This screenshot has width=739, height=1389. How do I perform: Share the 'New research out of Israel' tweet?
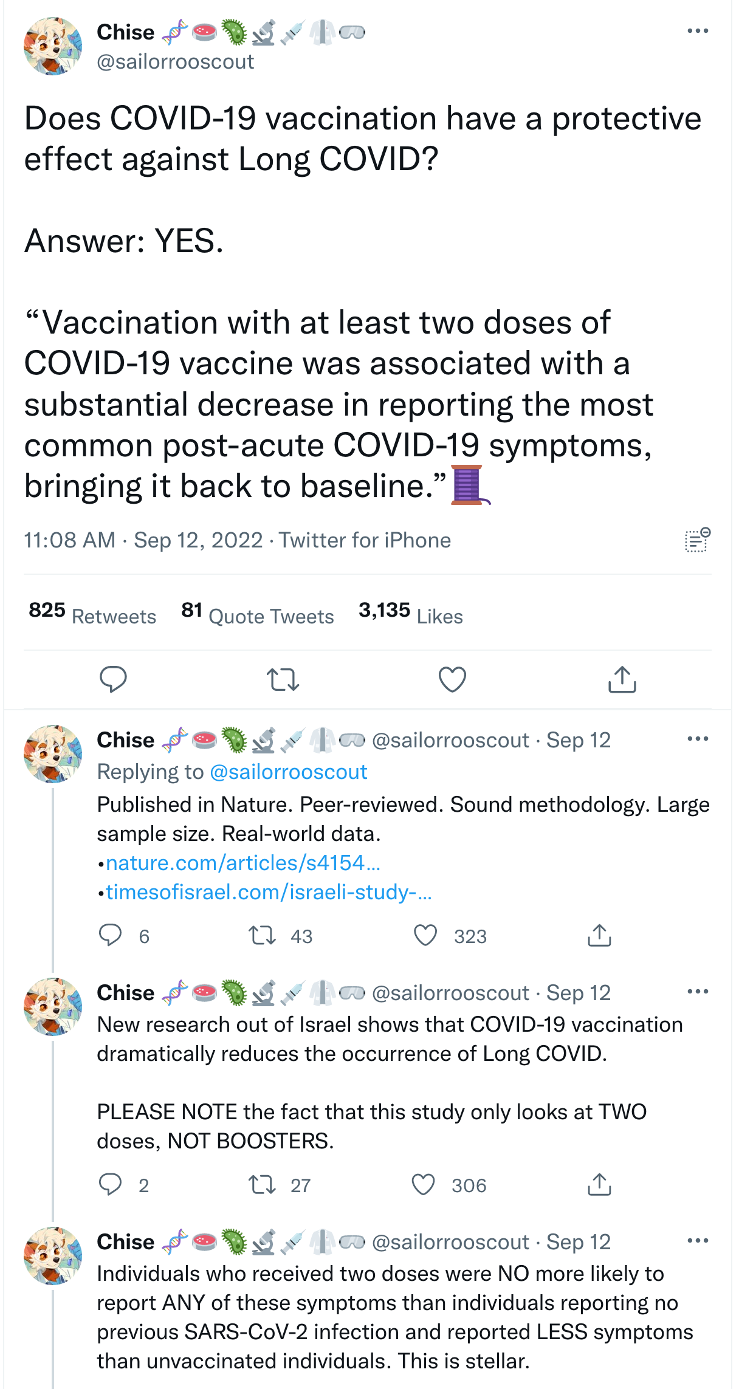pos(599,1184)
